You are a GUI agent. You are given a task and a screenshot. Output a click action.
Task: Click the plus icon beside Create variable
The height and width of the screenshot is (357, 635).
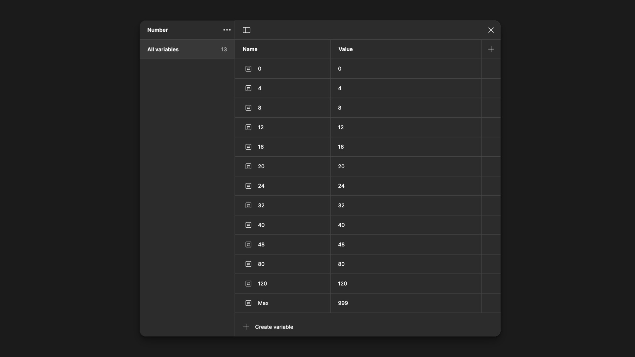(246, 327)
